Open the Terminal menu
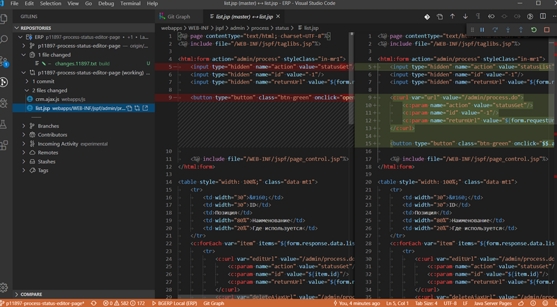 129,3
